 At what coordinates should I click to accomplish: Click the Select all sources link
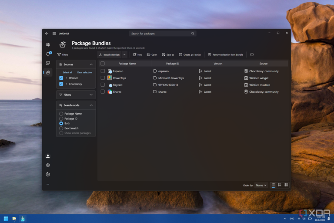tap(67, 72)
